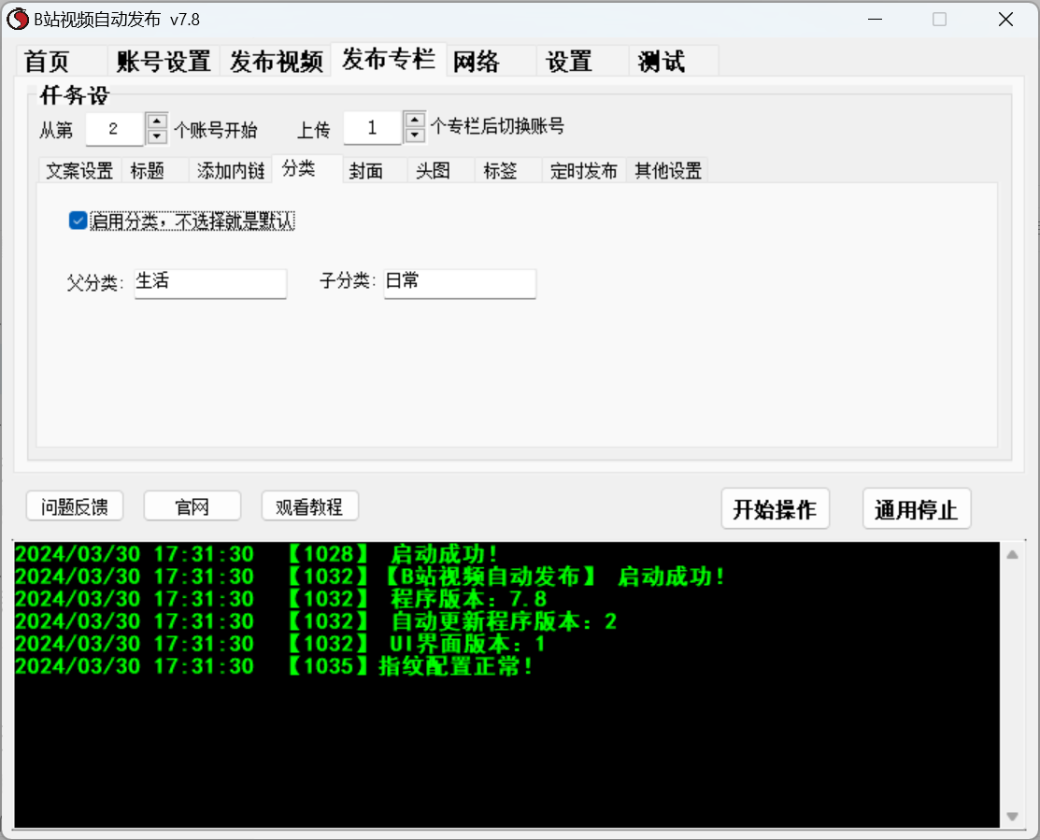The image size is (1040, 840).
Task: Start the task with 开始操作
Action: pyautogui.click(x=776, y=509)
